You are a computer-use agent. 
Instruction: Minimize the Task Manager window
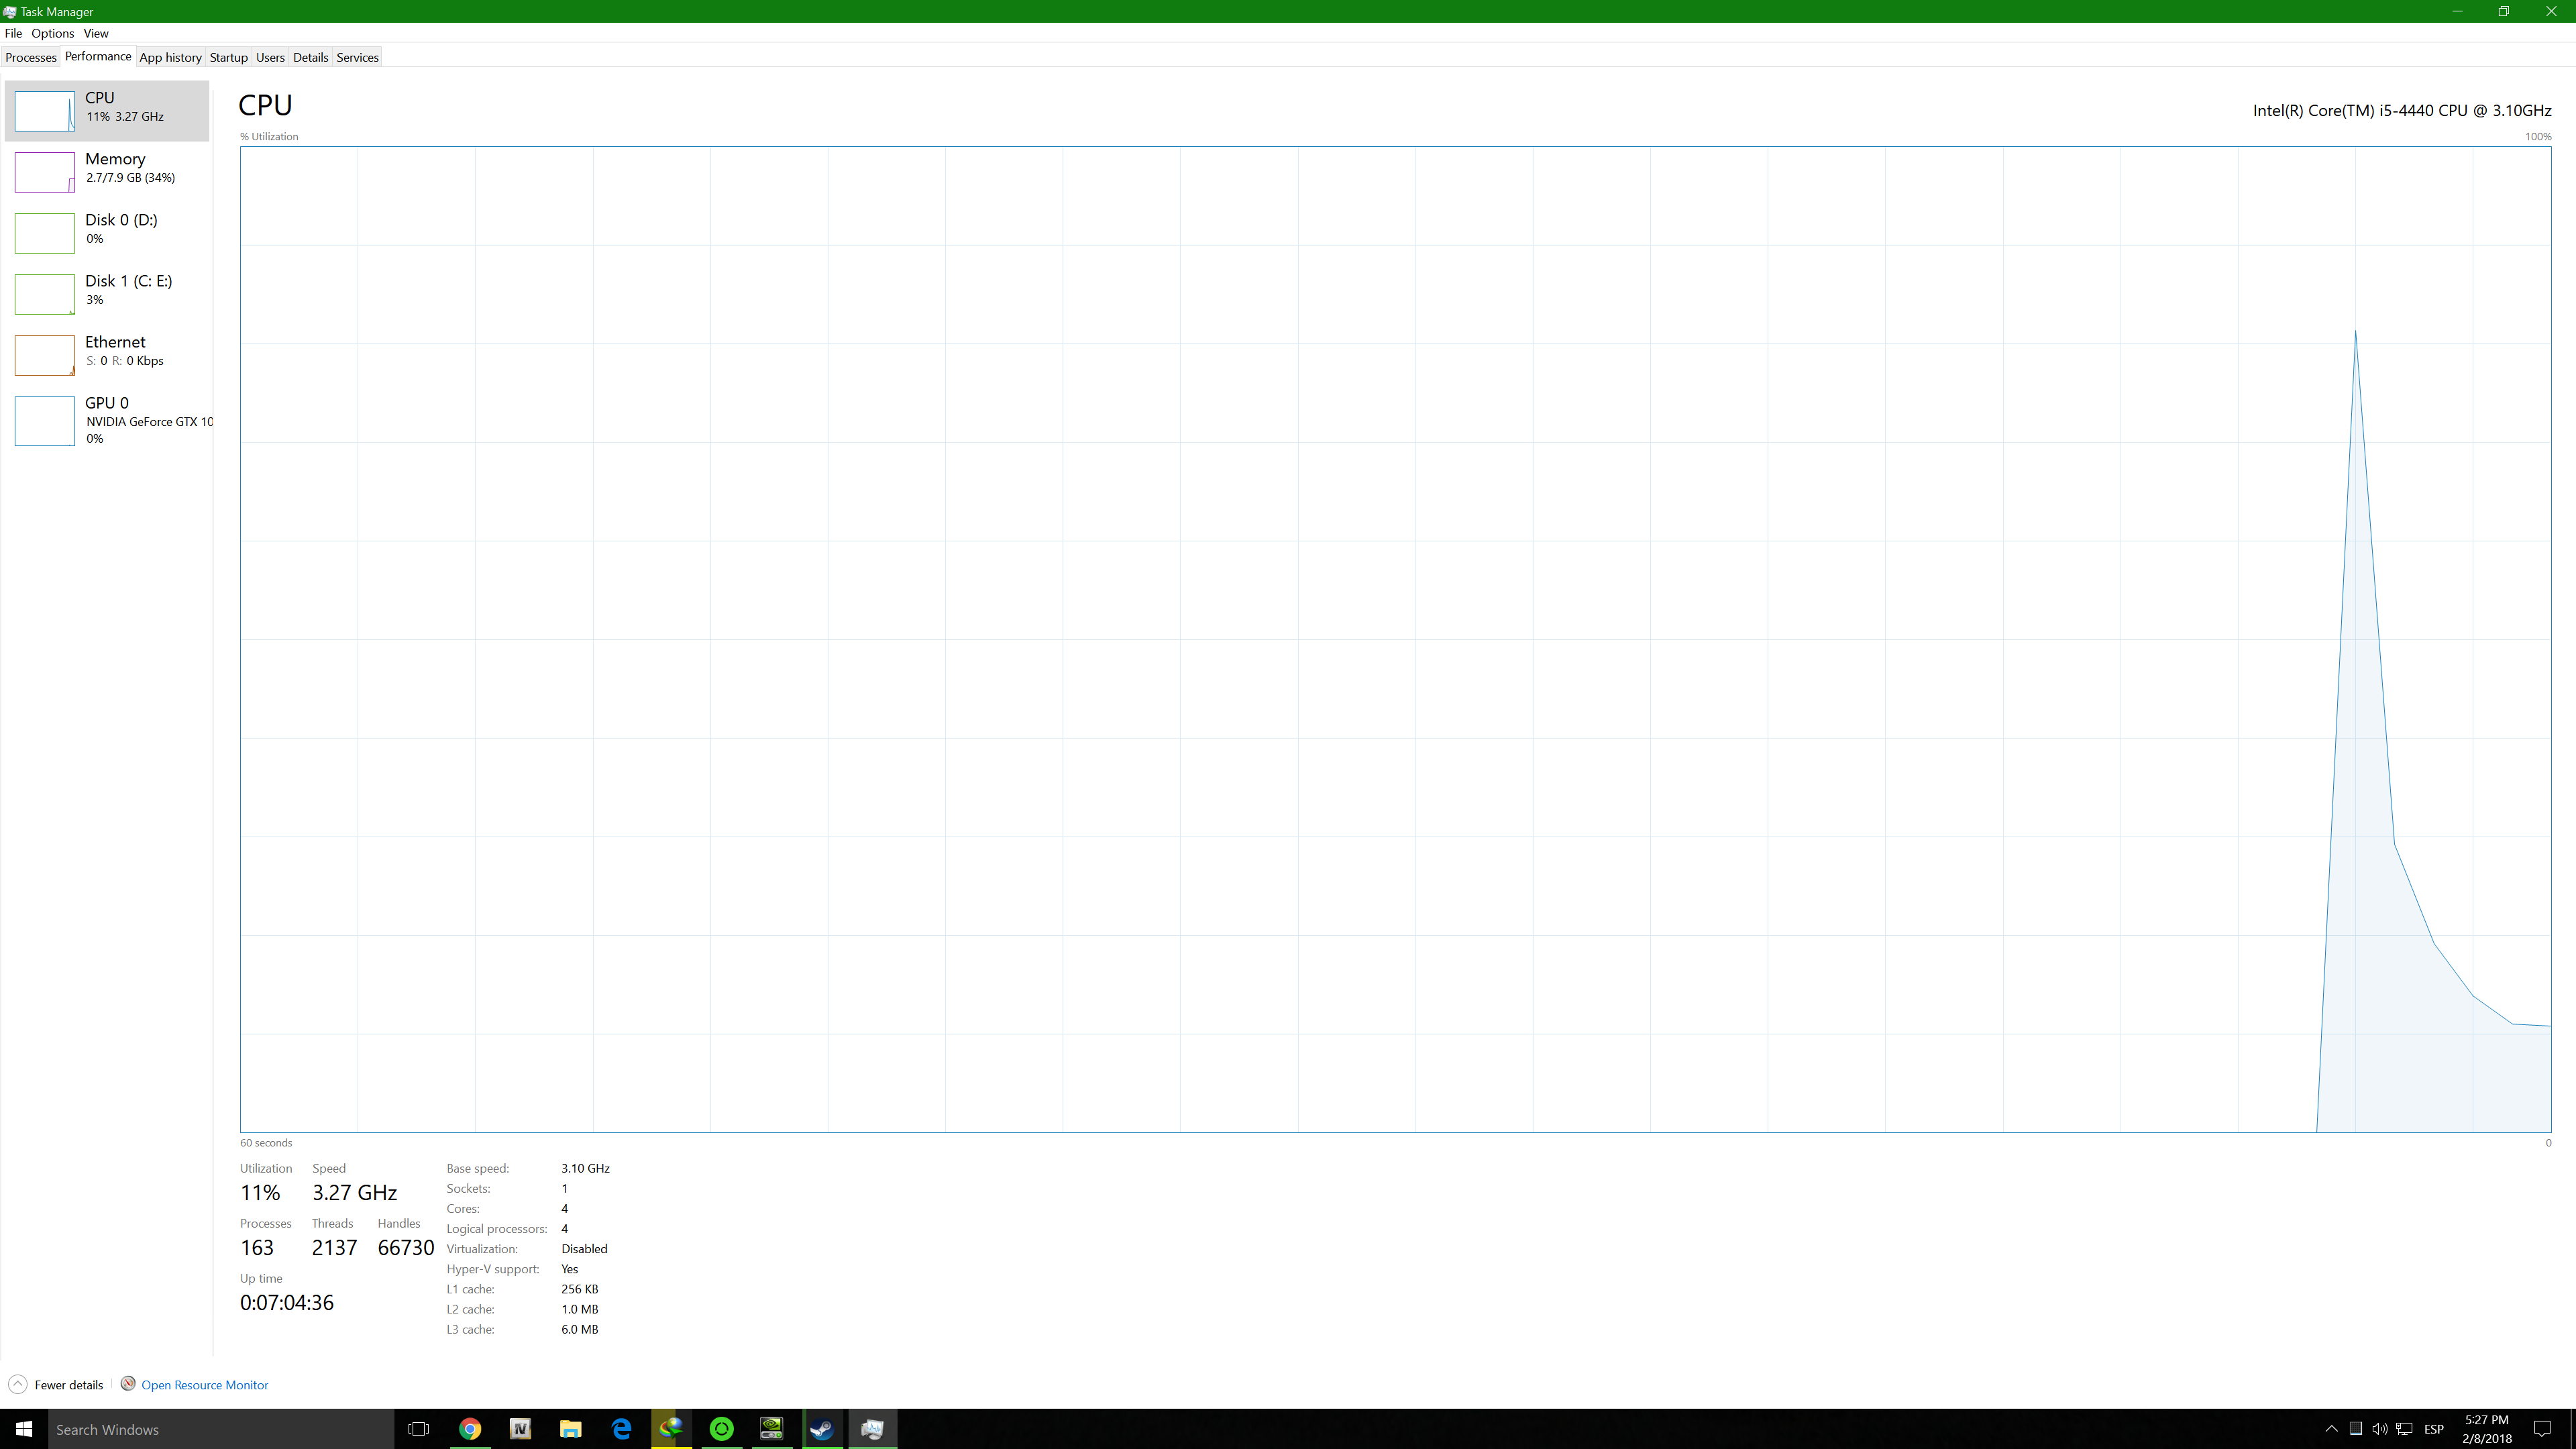pyautogui.click(x=2457, y=11)
